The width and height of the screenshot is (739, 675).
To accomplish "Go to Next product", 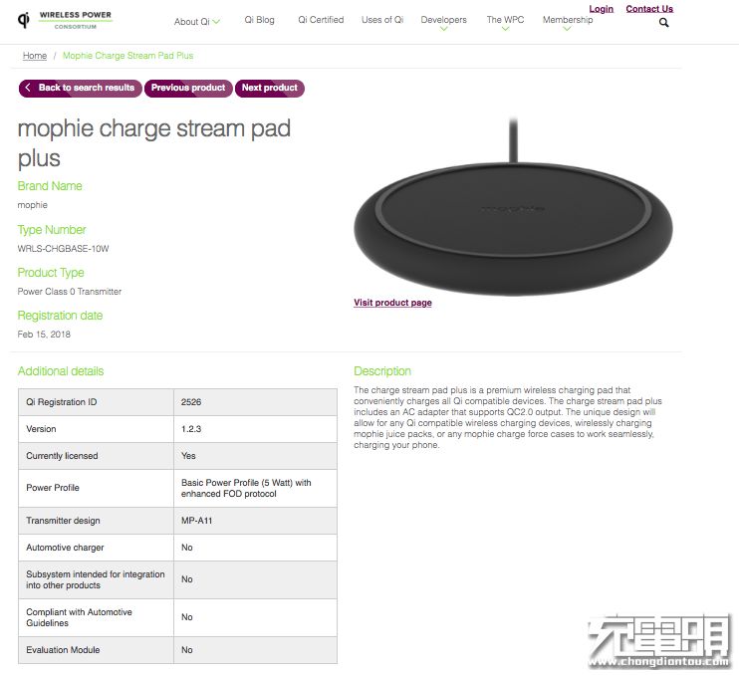I will pos(270,88).
